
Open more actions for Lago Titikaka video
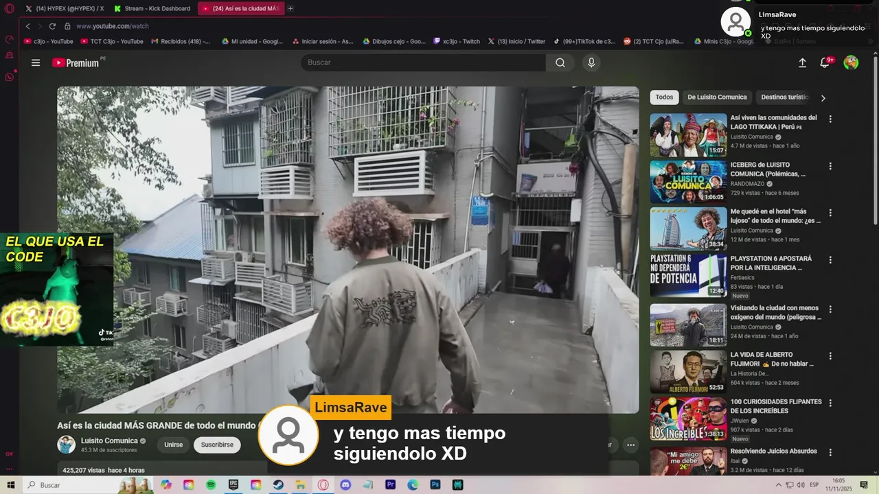tap(830, 119)
